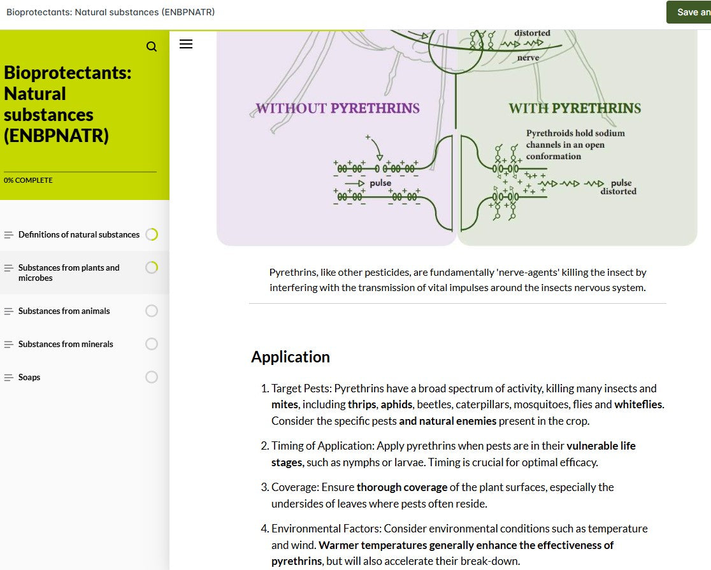Click the list icon next to Soaps
The width and height of the screenshot is (711, 570).
click(8, 377)
